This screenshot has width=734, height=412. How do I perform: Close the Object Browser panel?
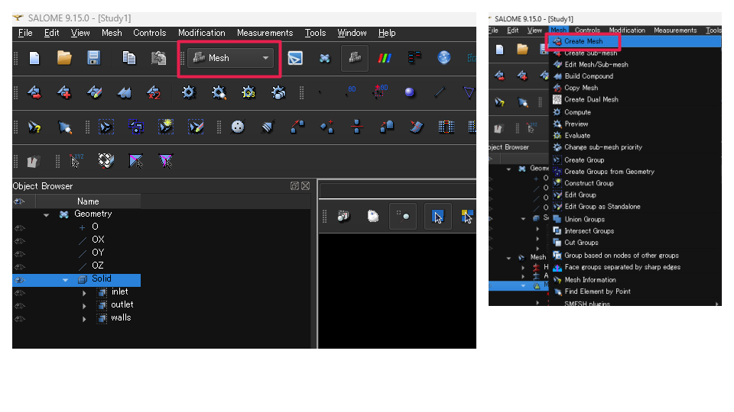click(x=306, y=186)
